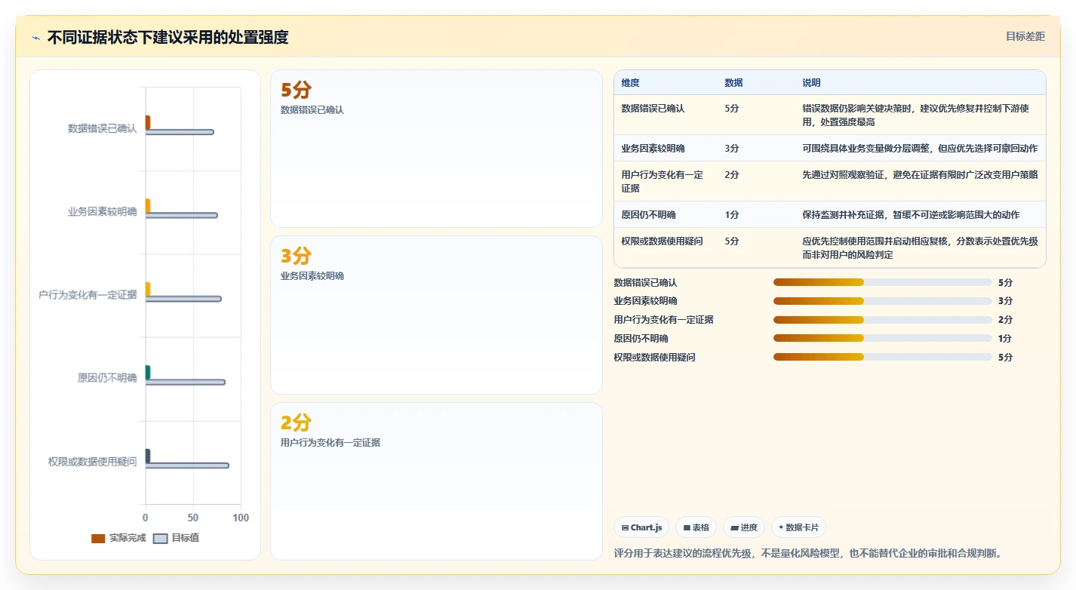Open the 2分 用户行为变化有一定证据 card
1076x590 pixels.
[436, 481]
